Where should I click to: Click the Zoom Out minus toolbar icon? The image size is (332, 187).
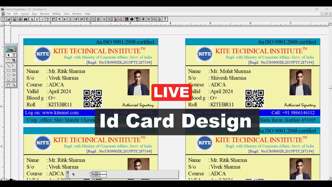[x=149, y=19]
